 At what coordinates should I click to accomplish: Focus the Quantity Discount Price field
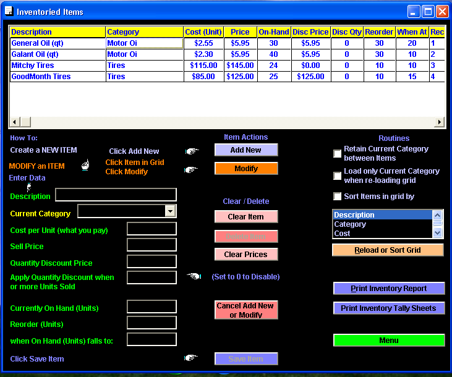pos(151,261)
